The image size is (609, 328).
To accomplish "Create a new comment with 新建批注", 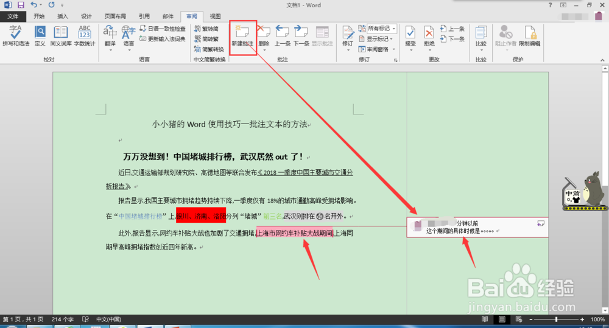I will (242, 36).
